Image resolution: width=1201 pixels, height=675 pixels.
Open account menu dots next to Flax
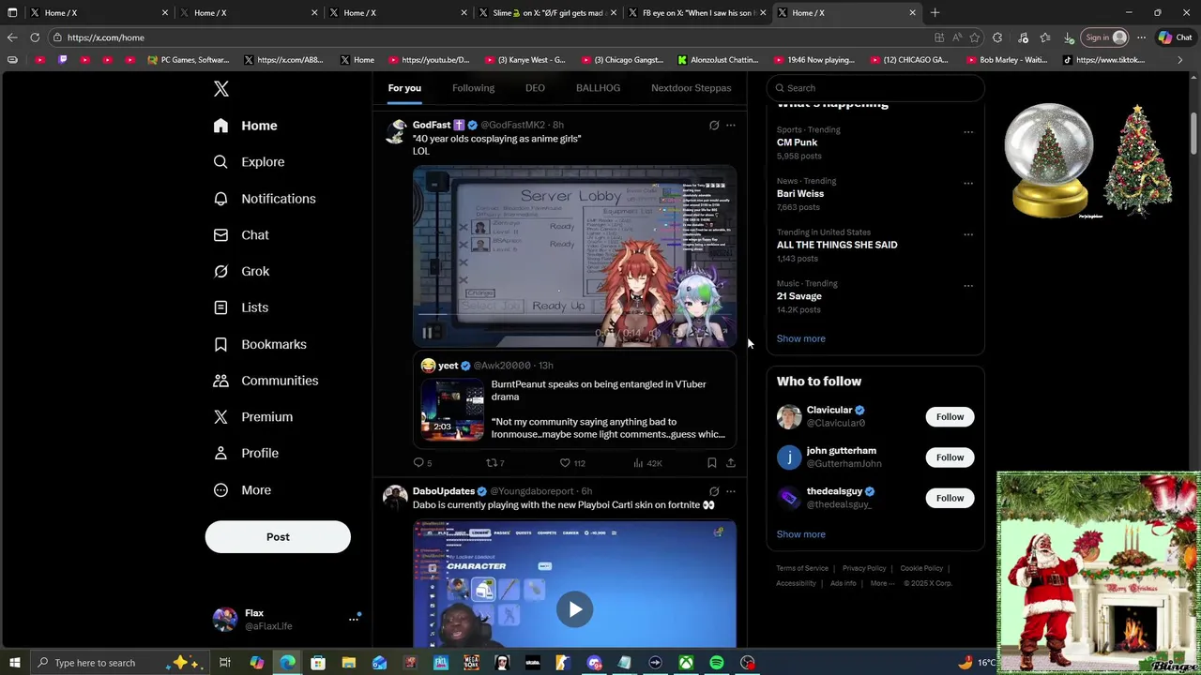click(x=354, y=619)
